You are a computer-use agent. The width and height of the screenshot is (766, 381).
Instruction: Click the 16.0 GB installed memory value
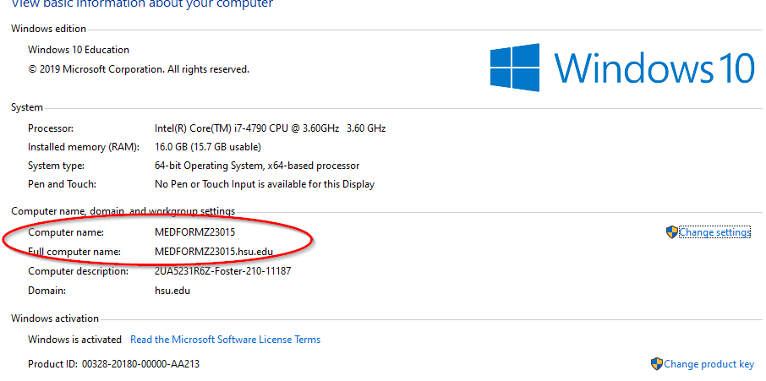[208, 147]
